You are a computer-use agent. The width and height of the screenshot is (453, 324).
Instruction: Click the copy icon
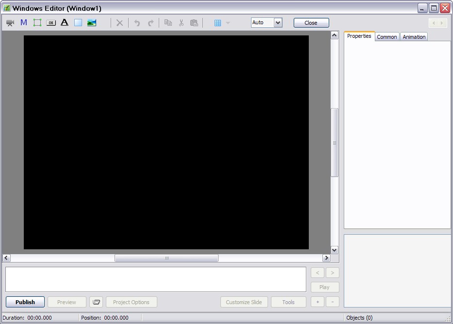[x=168, y=23]
